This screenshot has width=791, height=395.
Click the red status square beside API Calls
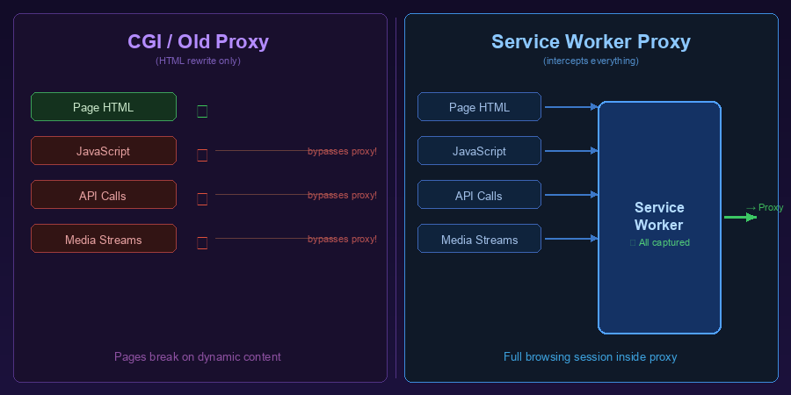coord(202,199)
